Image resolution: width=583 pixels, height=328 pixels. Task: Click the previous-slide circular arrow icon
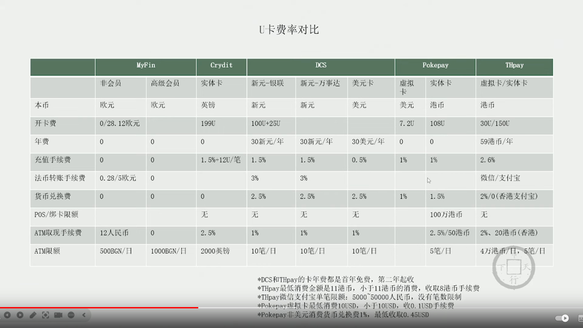point(8,315)
